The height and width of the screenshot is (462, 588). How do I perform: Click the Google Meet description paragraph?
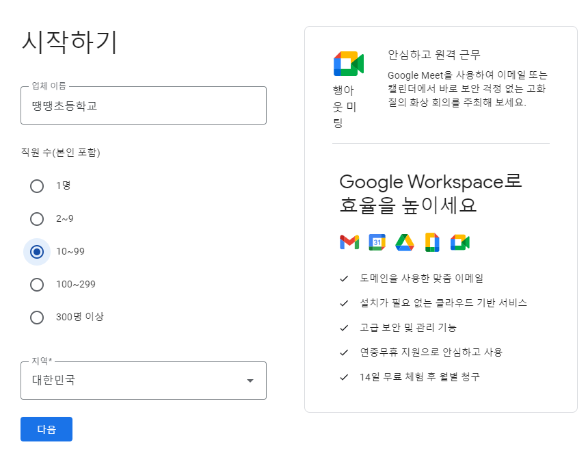pyautogui.click(x=468, y=88)
